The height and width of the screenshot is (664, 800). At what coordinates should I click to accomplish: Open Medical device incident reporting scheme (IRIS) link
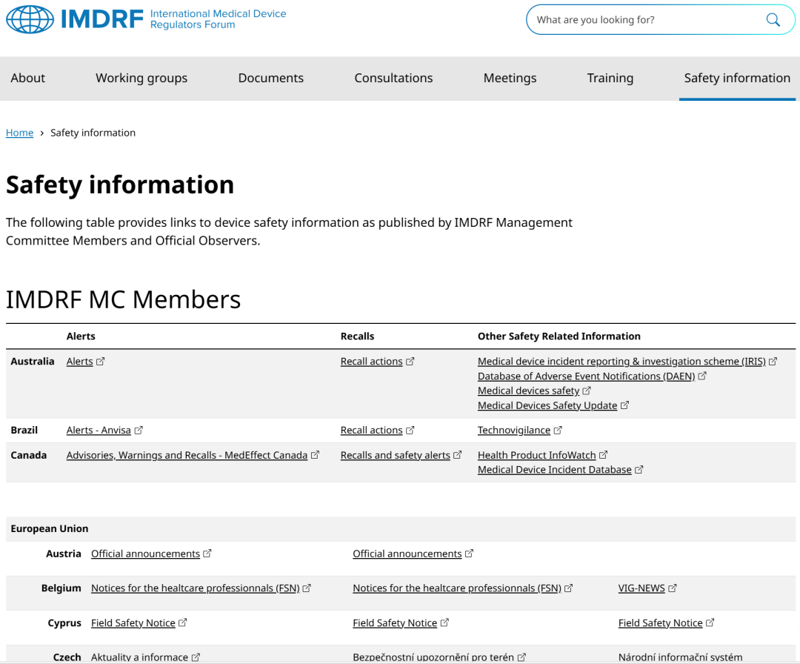[621, 362]
